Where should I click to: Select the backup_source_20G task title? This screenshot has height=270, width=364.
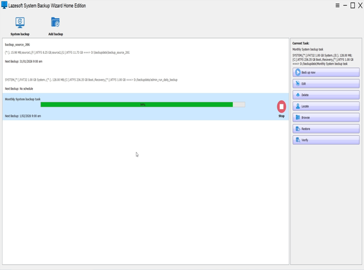(17, 44)
